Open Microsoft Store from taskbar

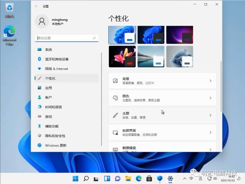coord(149,178)
